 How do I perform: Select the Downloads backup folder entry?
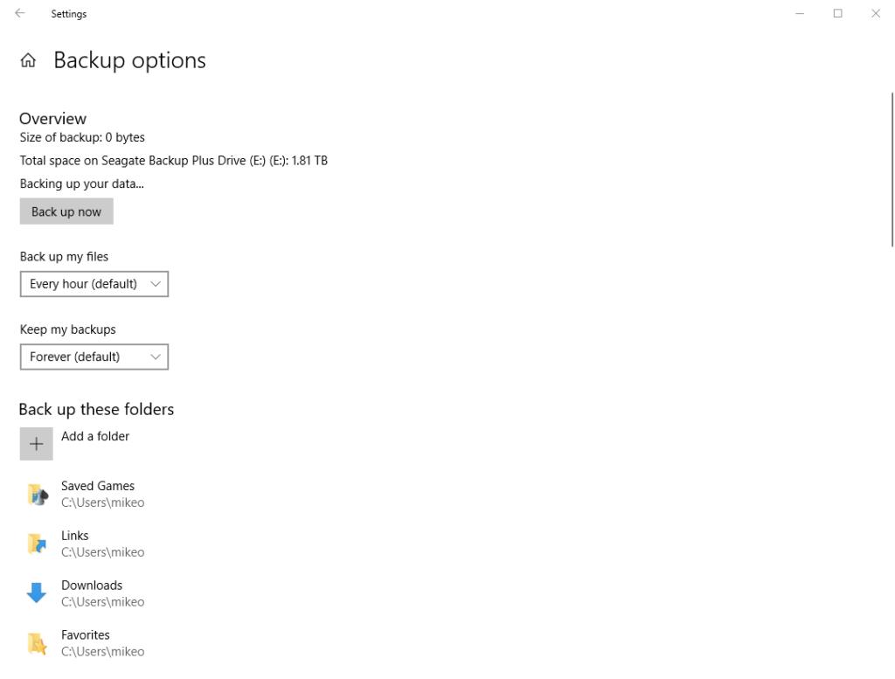(92, 592)
